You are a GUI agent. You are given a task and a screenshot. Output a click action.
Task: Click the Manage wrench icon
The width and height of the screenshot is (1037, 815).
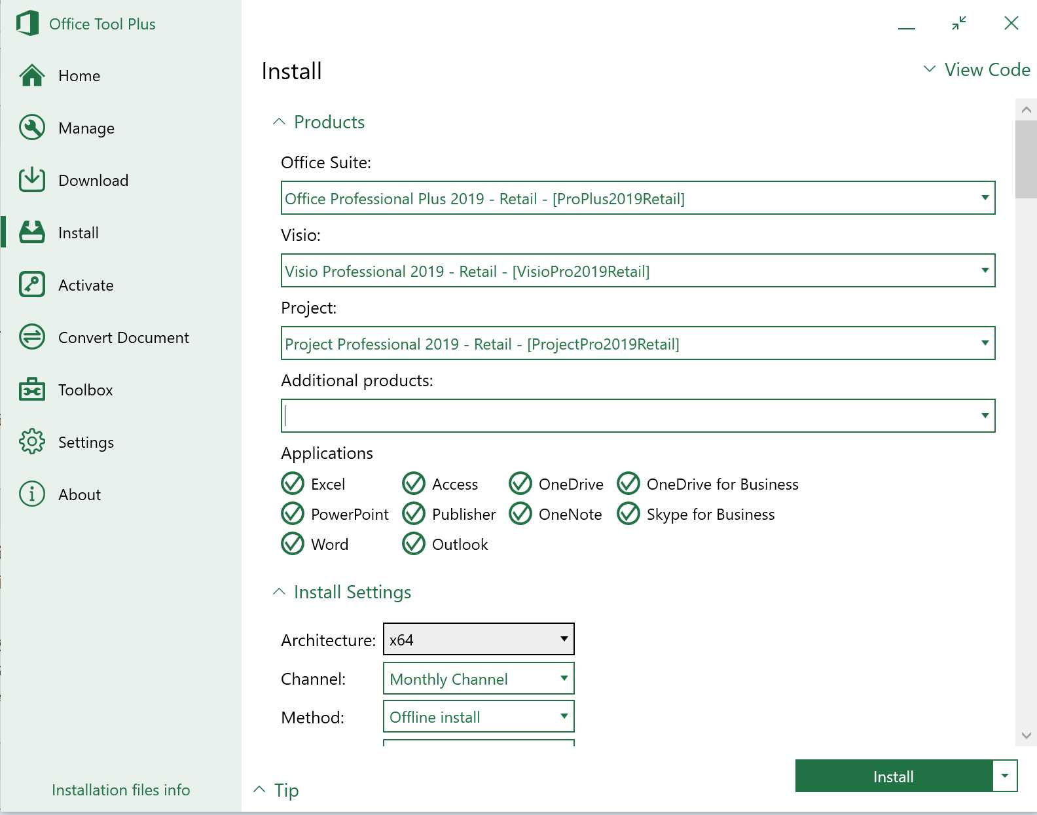point(32,128)
